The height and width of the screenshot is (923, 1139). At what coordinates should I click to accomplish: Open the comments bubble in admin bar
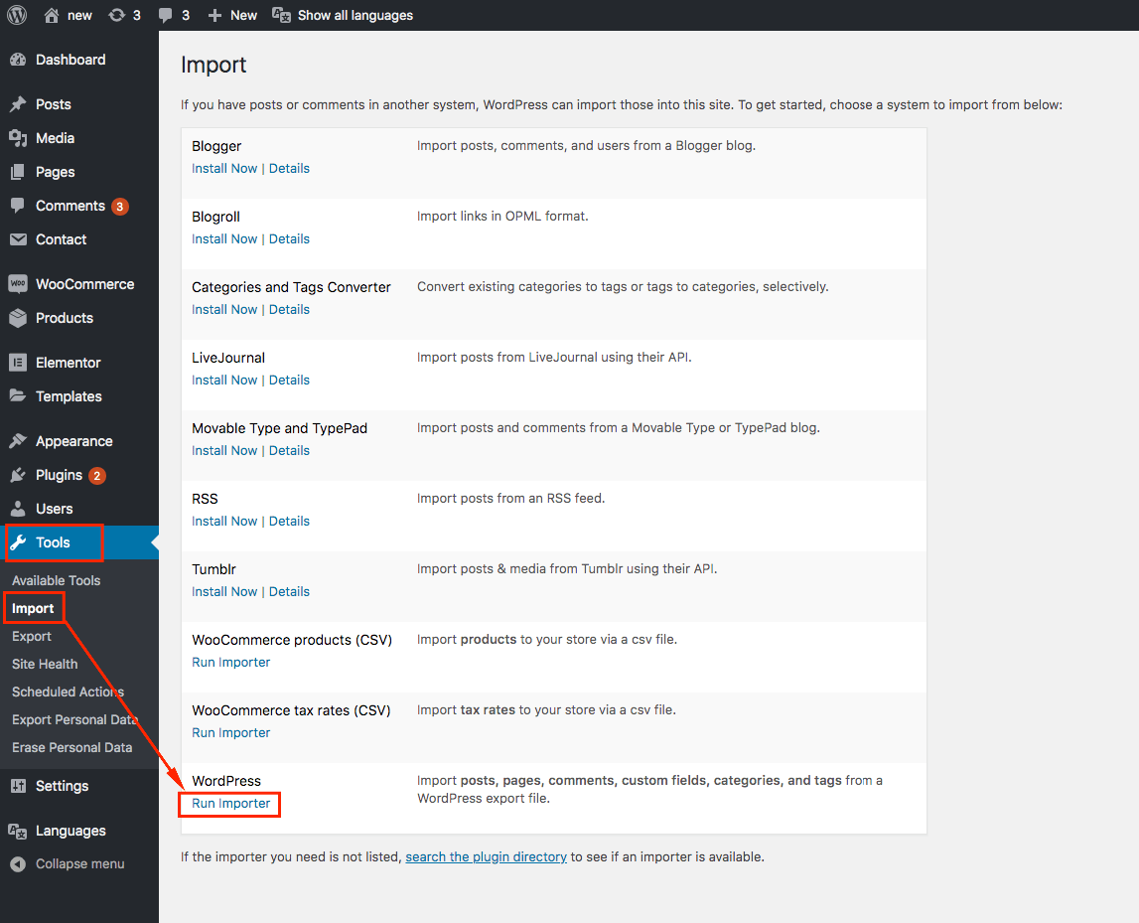166,15
